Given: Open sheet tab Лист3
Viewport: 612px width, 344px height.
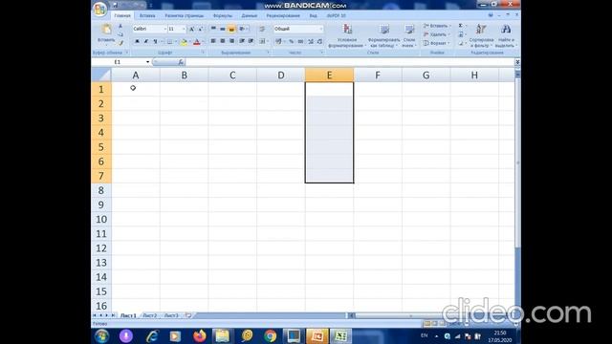Looking at the screenshot, I should tap(171, 315).
